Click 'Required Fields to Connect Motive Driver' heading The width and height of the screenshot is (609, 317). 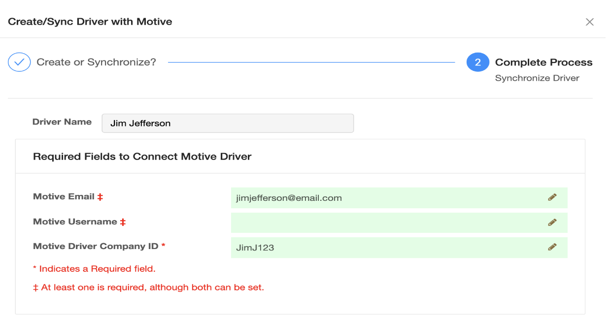pos(142,157)
